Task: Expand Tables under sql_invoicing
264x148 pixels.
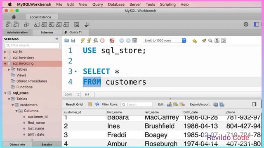Action: (9, 69)
